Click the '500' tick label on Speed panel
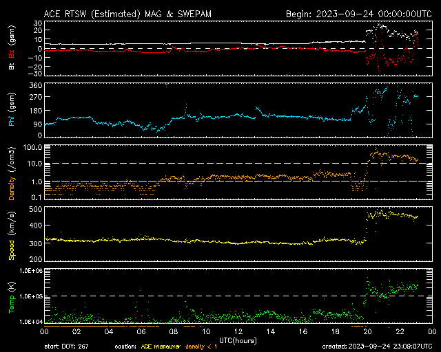Image resolution: width=441 pixels, height=352 pixels. (x=36, y=209)
